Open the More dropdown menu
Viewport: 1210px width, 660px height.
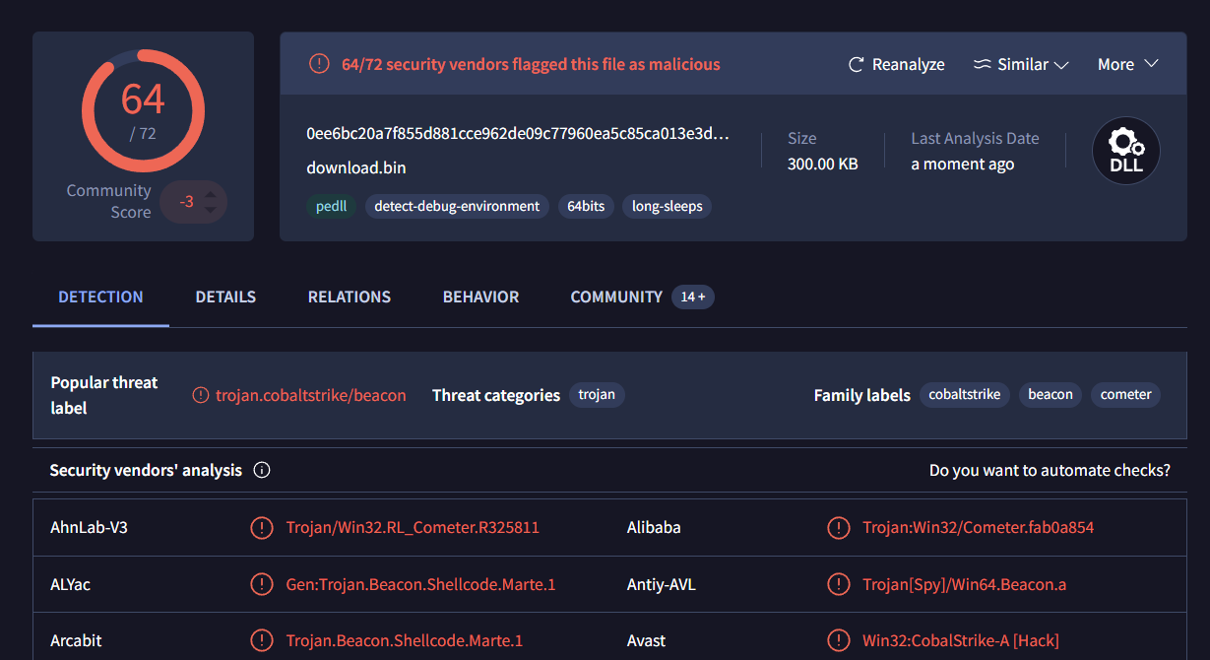tap(1127, 64)
